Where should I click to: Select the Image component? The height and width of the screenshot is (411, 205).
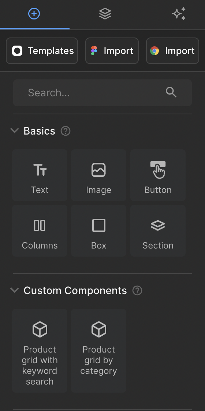point(99,175)
